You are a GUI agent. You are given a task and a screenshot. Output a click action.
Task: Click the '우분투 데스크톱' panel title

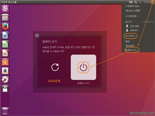pyautogui.click(x=9, y=2)
